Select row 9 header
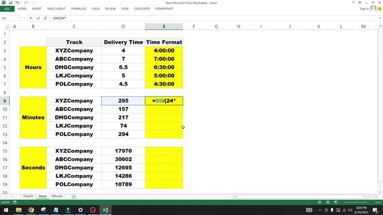 tap(5, 101)
